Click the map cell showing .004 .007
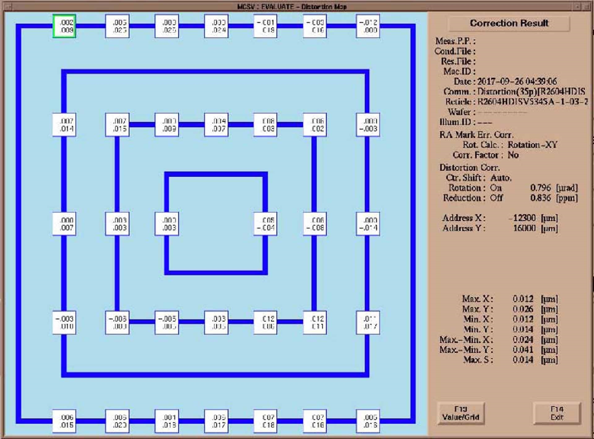 point(216,125)
